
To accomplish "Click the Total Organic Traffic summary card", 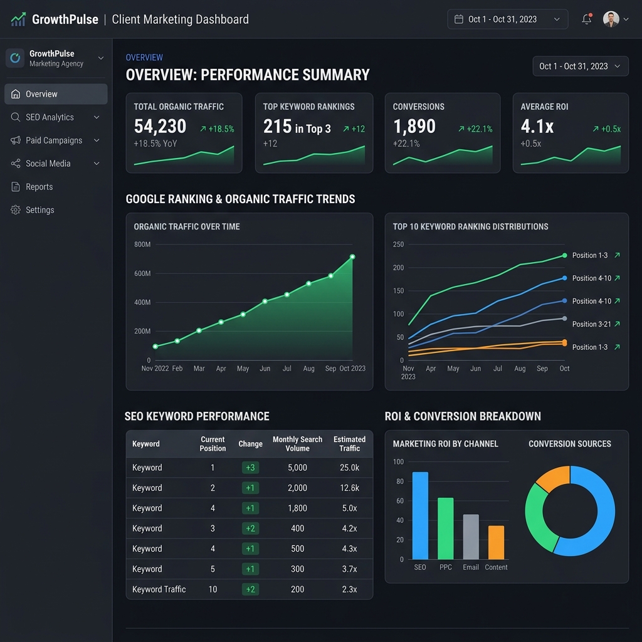I will click(184, 133).
